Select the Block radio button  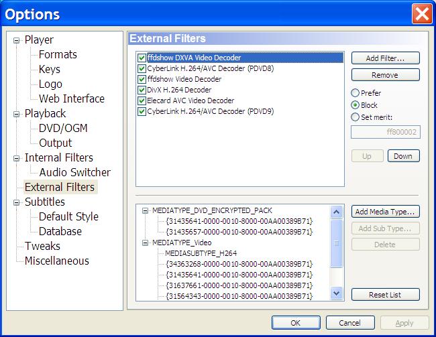point(355,105)
